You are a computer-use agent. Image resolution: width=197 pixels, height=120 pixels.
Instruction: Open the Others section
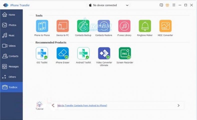click(11, 77)
